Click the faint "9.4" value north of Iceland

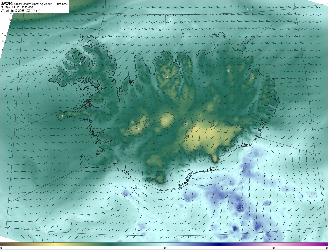point(134,33)
